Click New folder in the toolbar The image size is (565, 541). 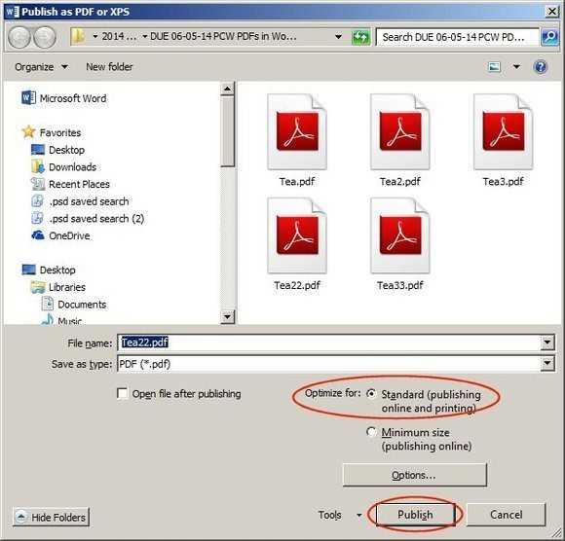click(x=109, y=67)
